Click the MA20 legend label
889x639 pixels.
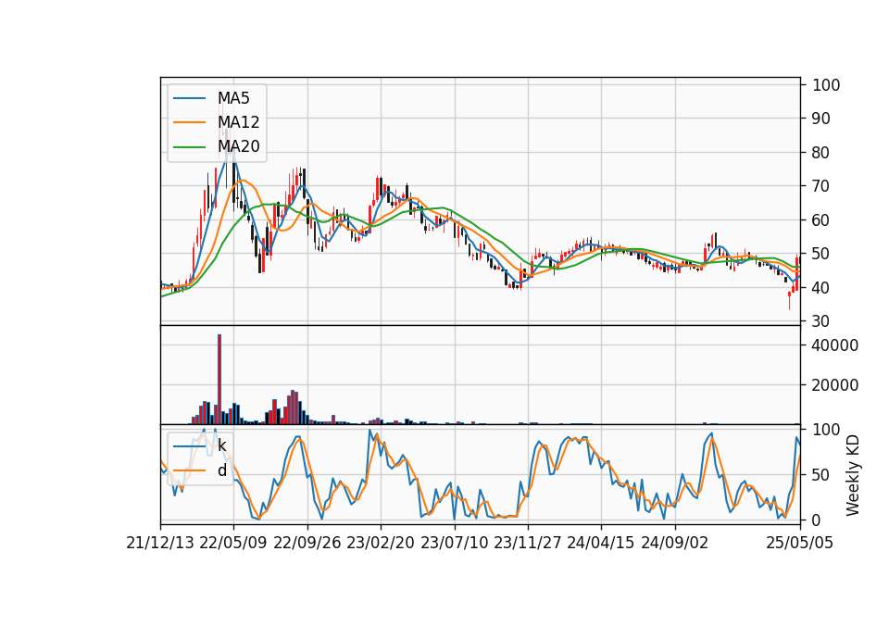click(238, 146)
